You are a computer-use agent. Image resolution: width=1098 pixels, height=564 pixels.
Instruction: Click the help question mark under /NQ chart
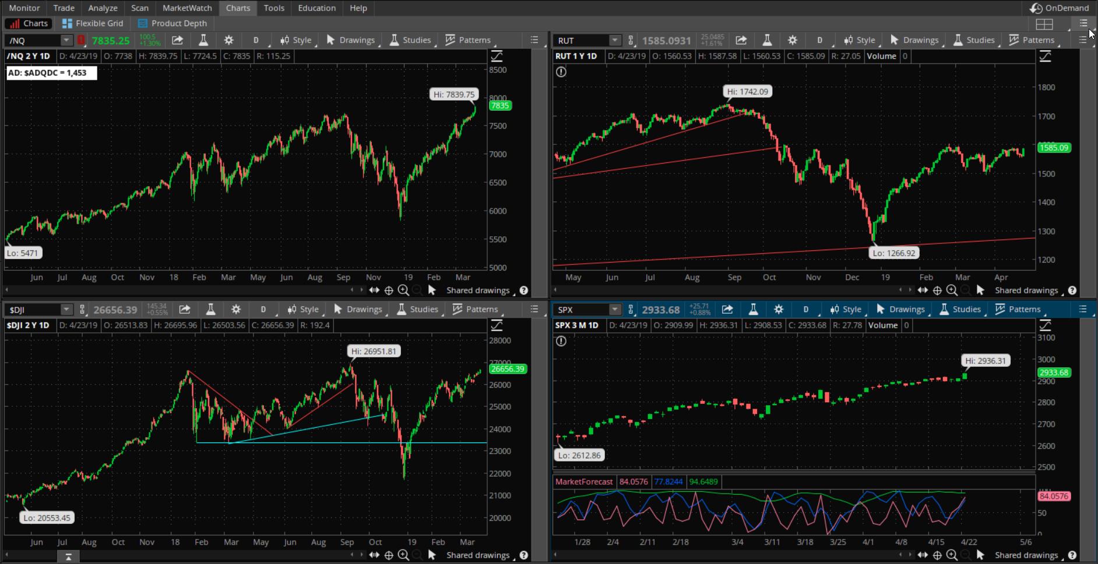524,290
